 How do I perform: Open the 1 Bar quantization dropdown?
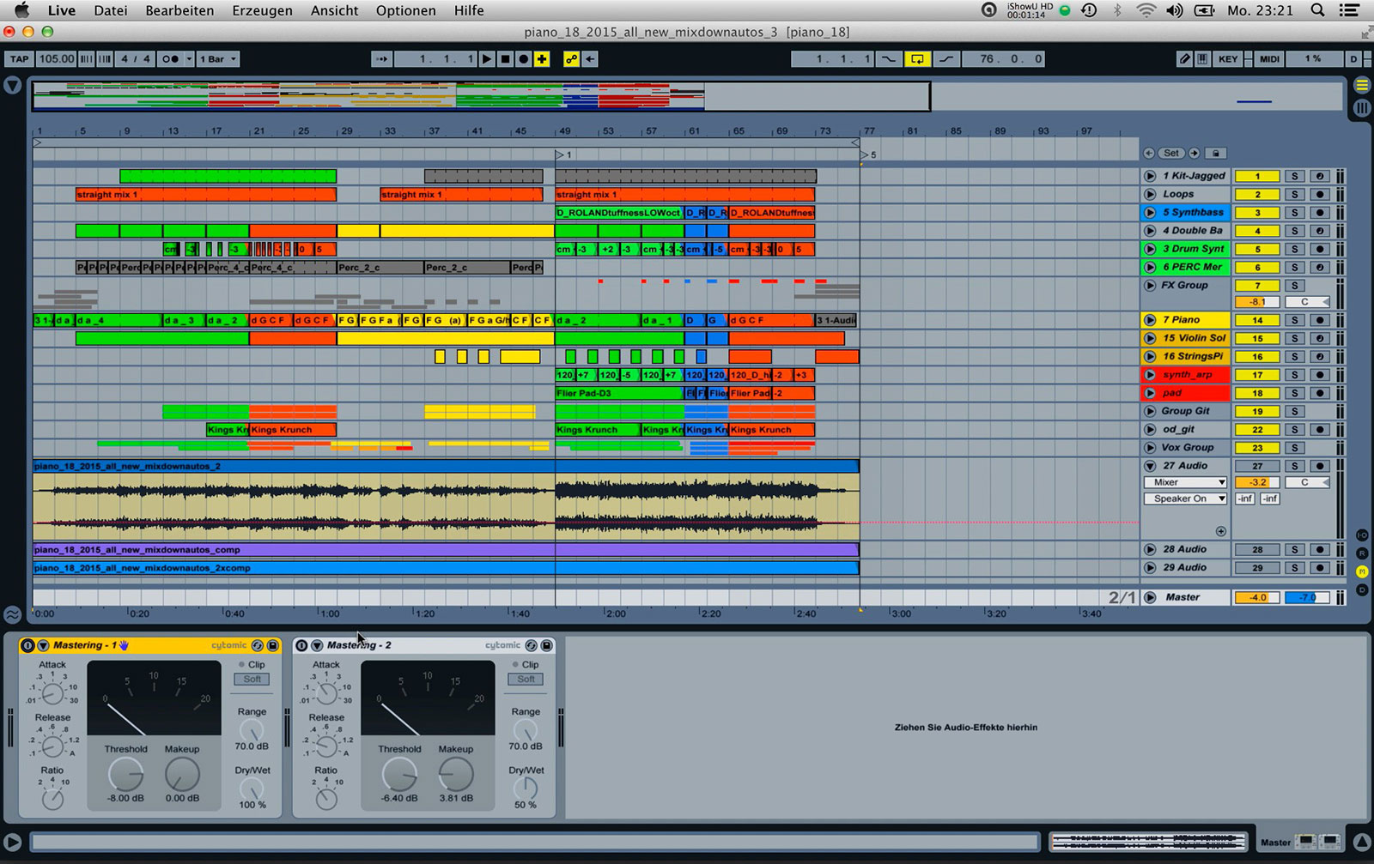218,59
